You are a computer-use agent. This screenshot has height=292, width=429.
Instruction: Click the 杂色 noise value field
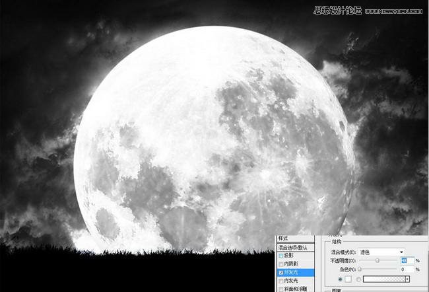click(407, 270)
